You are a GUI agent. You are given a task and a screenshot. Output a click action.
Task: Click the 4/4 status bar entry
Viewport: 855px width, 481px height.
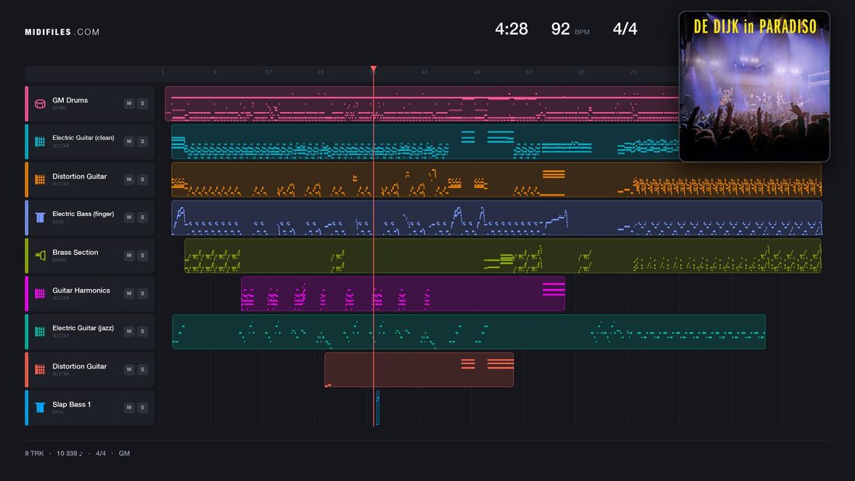[x=101, y=453]
